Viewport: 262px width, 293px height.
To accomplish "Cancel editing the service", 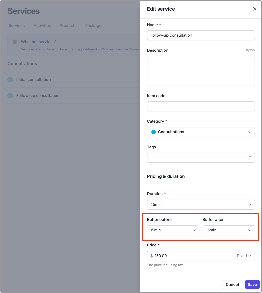I will [232, 285].
